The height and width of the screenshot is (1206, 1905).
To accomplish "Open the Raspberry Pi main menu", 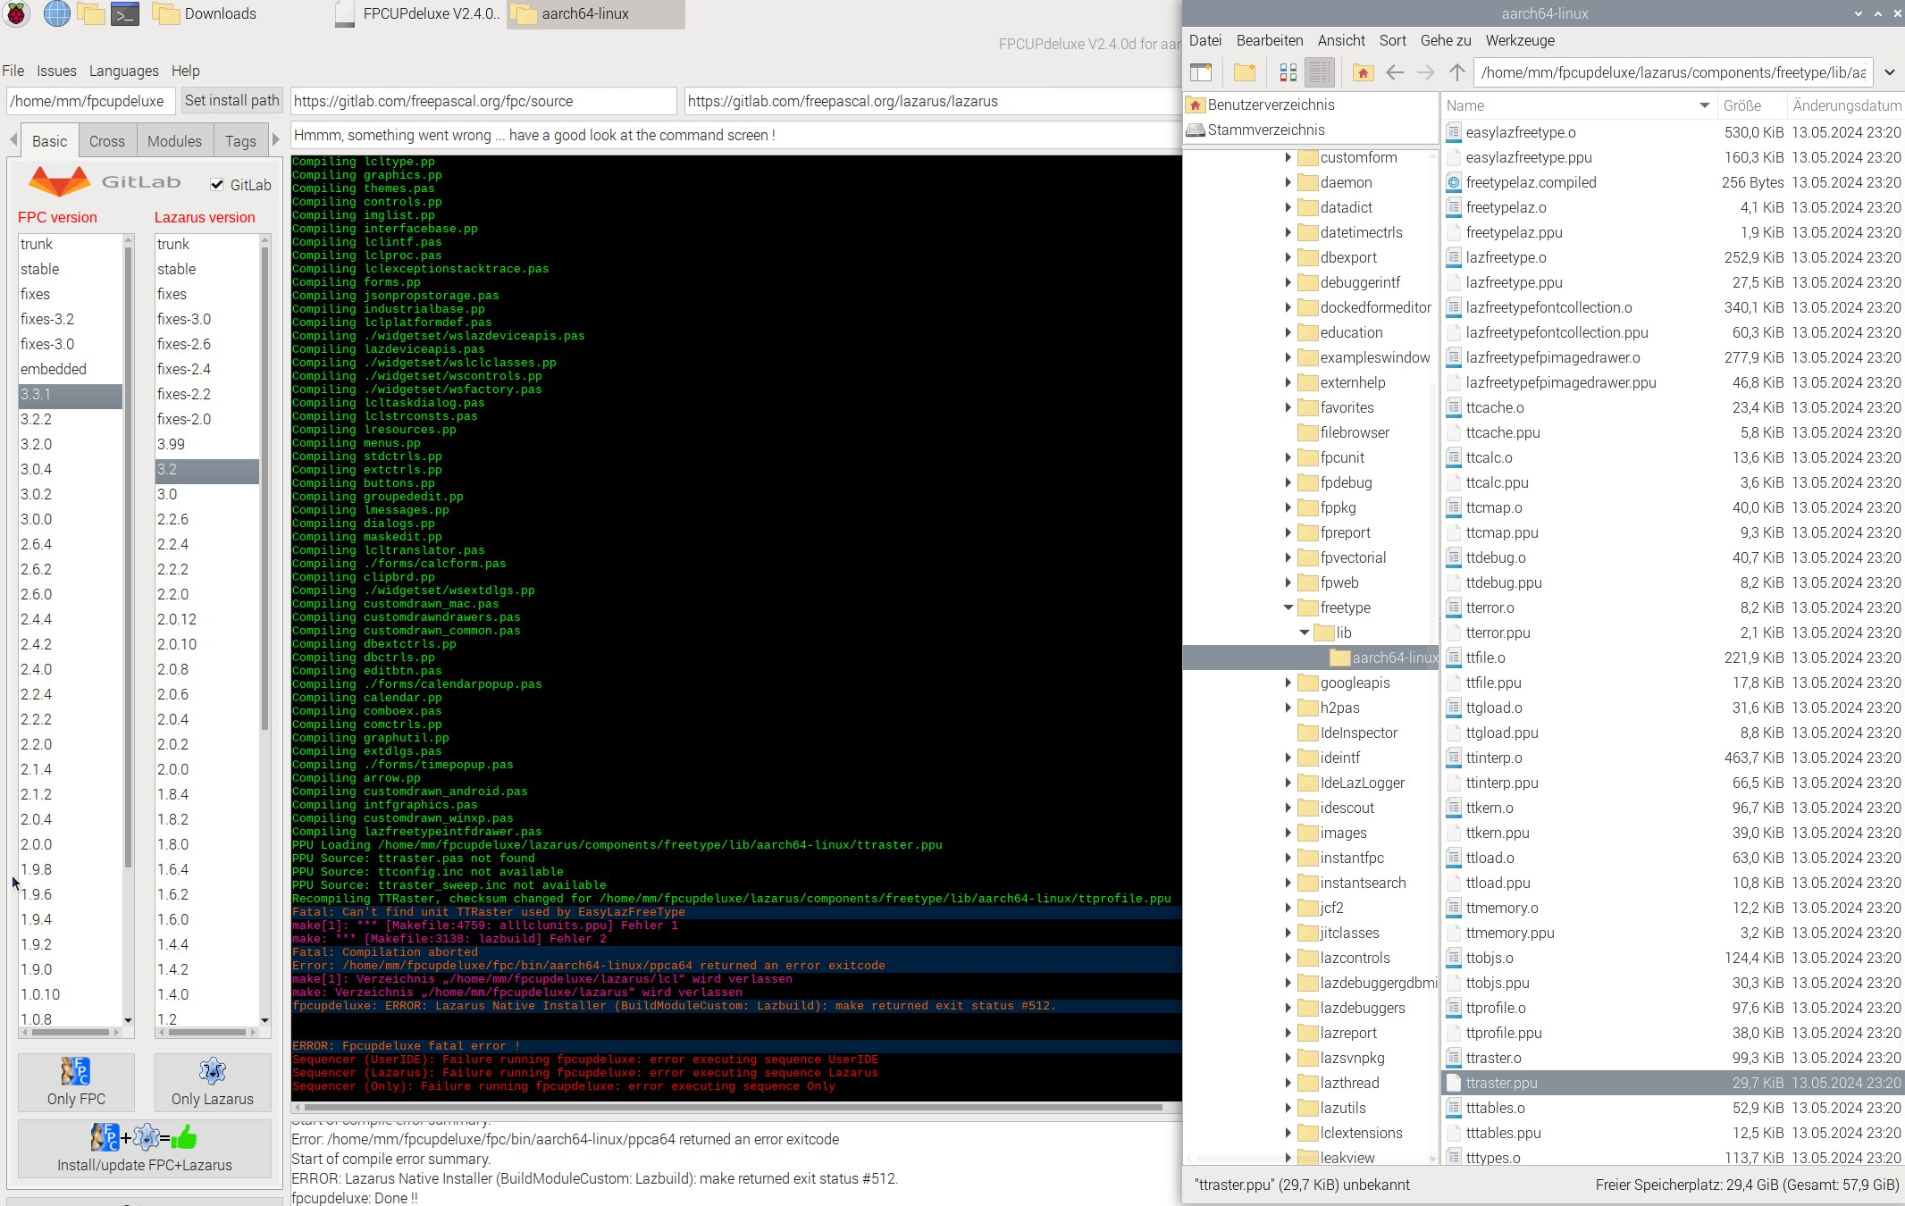I will pos(17,13).
